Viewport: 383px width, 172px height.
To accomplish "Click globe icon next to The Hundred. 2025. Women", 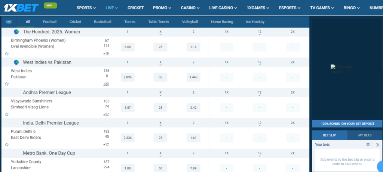I will pos(16,32).
